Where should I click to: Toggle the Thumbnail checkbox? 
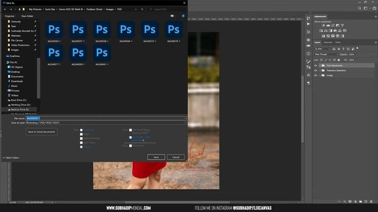[131, 145]
